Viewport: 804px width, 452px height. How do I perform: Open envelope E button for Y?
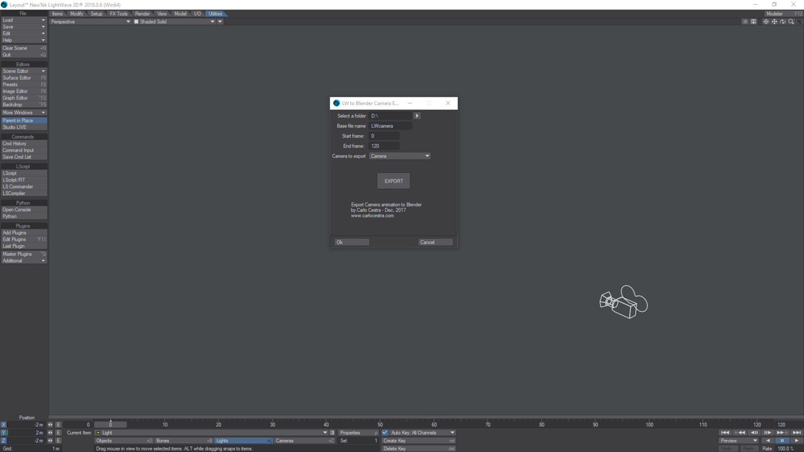[58, 432]
